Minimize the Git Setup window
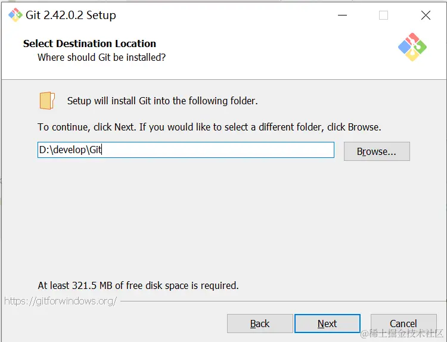Image resolution: width=447 pixels, height=342 pixels. [342, 15]
